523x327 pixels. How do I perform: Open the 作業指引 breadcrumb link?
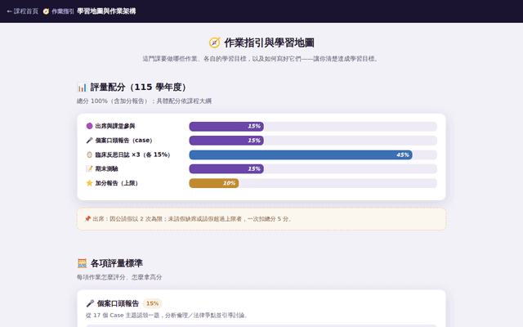point(62,11)
